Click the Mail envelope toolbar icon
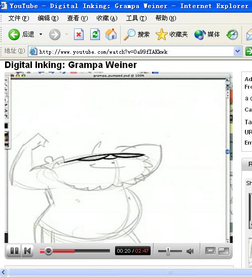252x278 pixels. 249,34
